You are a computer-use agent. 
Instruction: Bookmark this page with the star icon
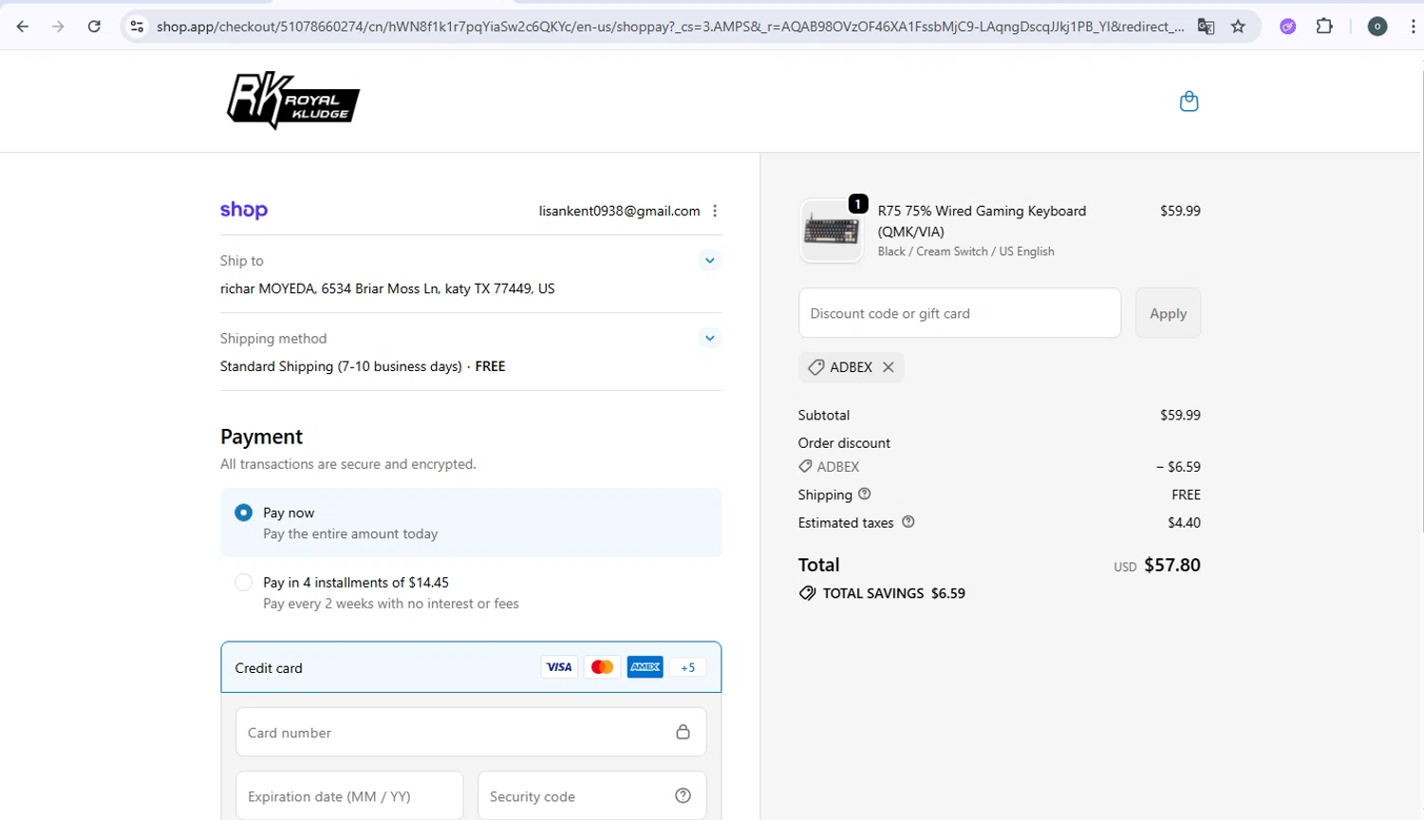point(1238,27)
